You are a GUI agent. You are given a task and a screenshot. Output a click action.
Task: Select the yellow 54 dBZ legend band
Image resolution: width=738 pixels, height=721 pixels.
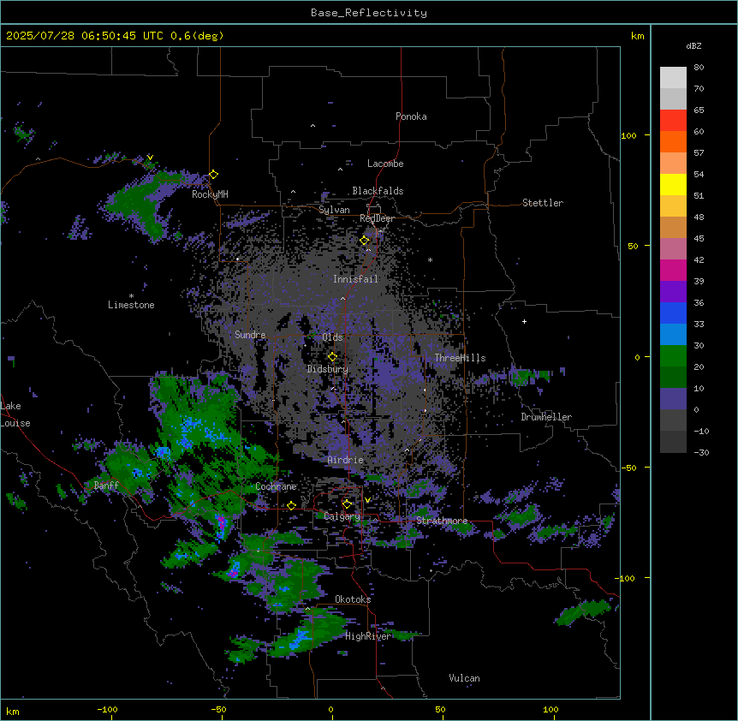tap(673, 184)
